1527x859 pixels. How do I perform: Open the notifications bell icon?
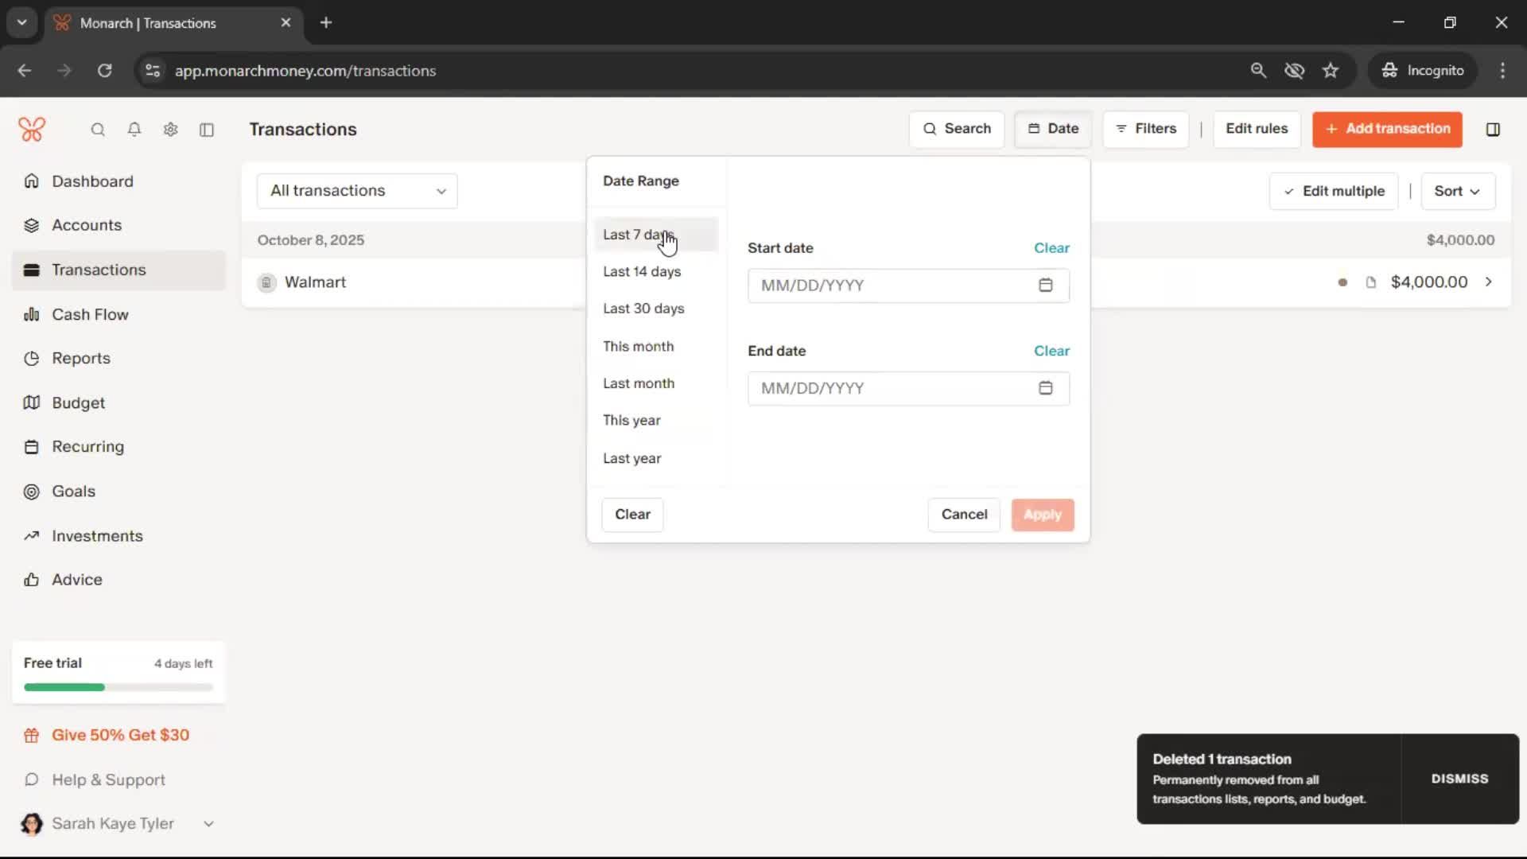tap(134, 130)
